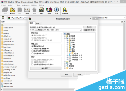Expand the local disk (E:) node
126x91 pixels.
coord(67,59)
